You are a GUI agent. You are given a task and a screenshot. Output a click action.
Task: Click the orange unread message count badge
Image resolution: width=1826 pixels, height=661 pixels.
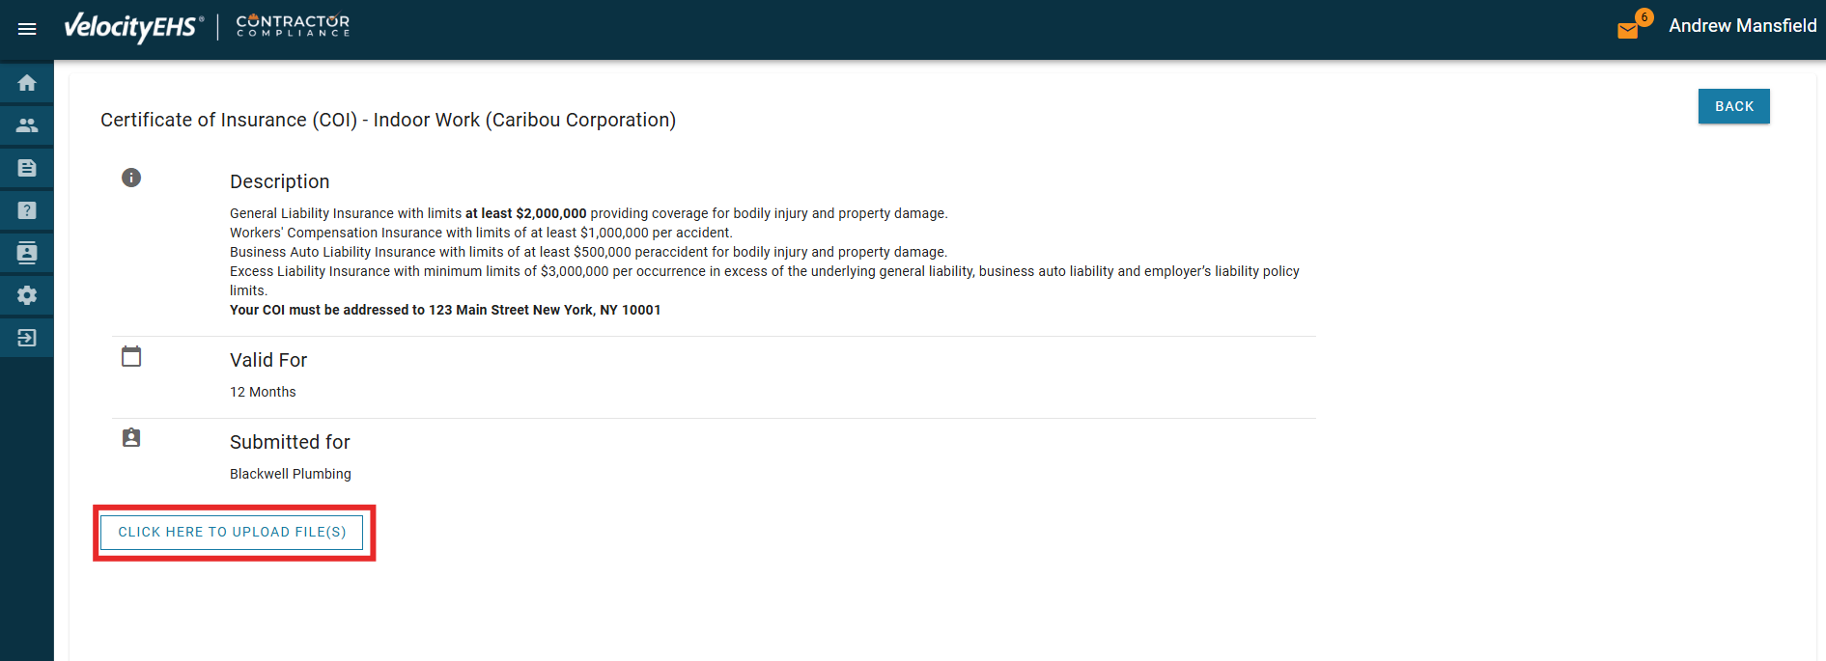pos(1643,17)
